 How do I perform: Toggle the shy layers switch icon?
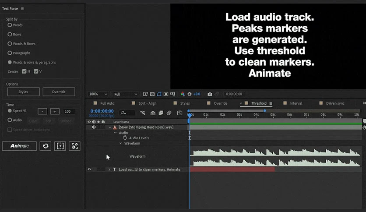coord(153,113)
